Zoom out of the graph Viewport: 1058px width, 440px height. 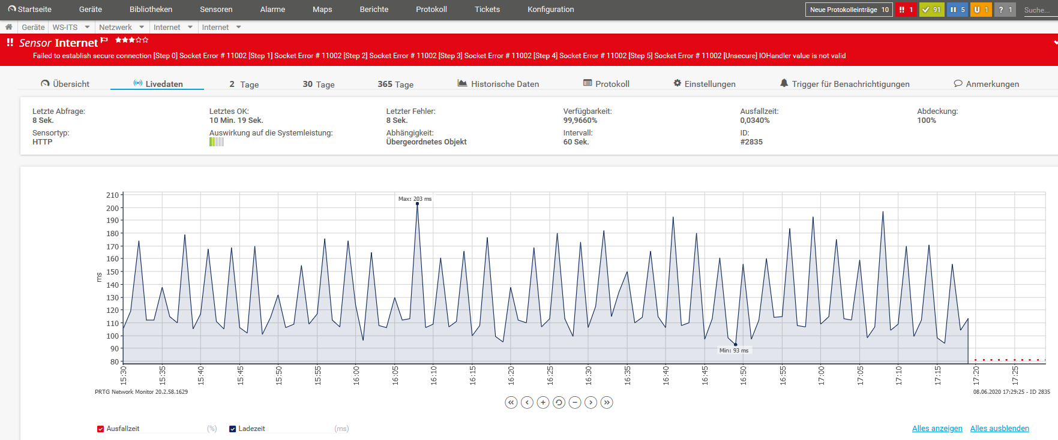point(575,402)
